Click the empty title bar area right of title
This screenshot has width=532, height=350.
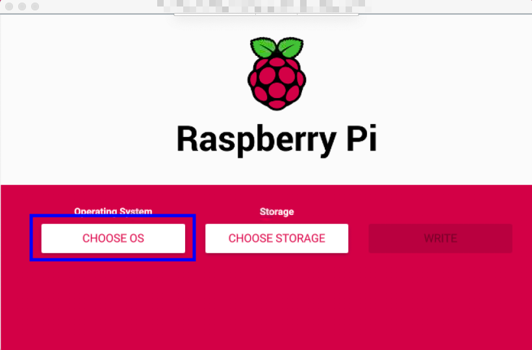448,6
